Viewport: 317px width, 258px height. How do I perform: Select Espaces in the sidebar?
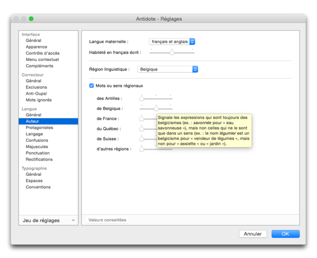(34, 181)
